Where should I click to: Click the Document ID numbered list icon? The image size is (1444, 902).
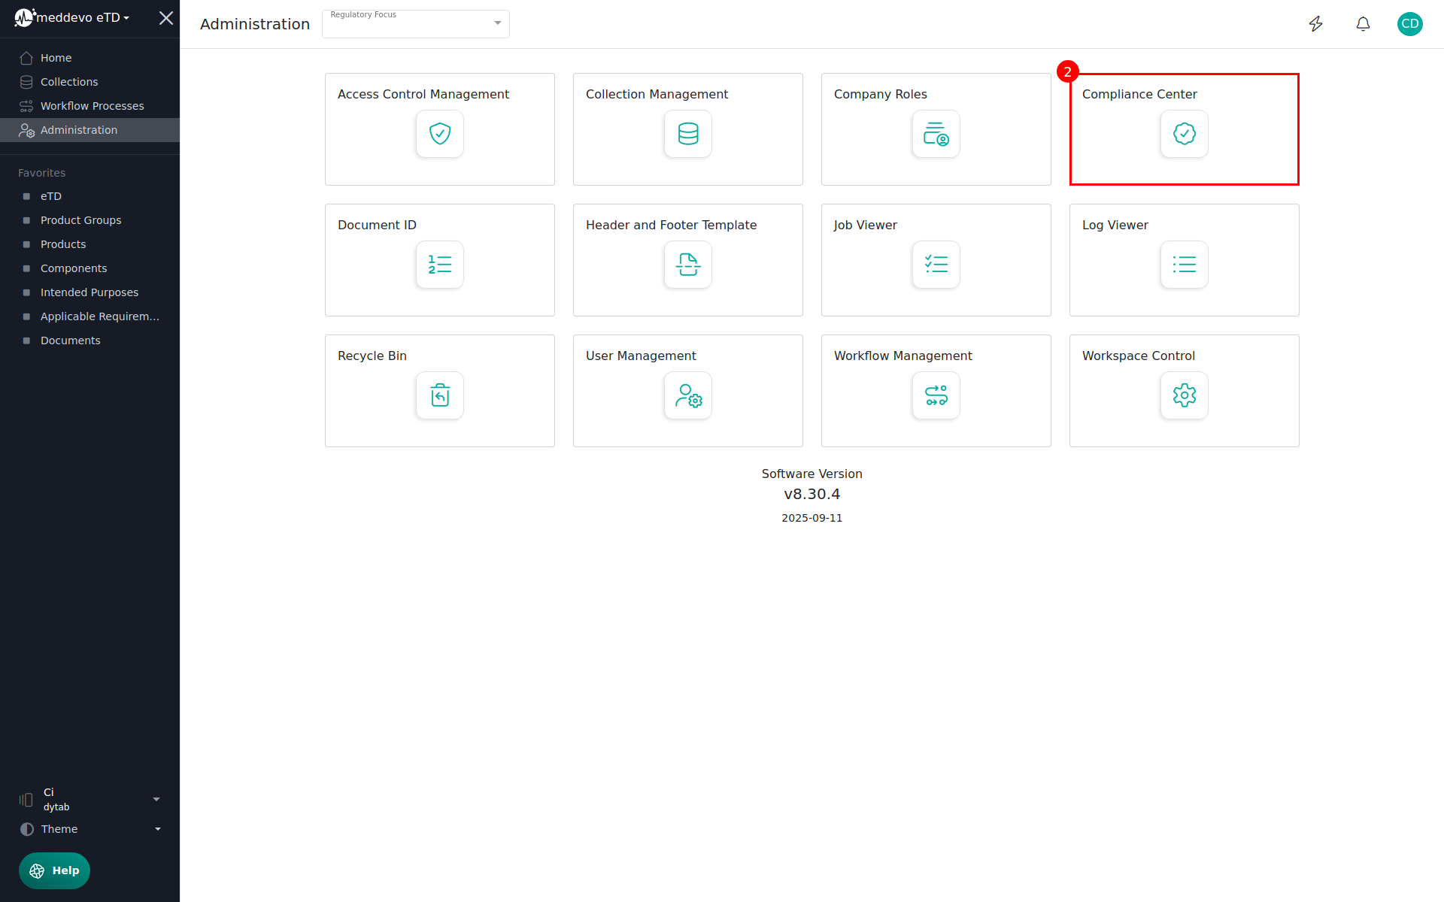pyautogui.click(x=439, y=265)
